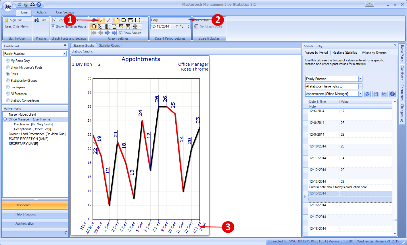The width and height of the screenshot is (407, 245).
Task: Select the portrait page layout icon
Action: (x=116, y=20)
